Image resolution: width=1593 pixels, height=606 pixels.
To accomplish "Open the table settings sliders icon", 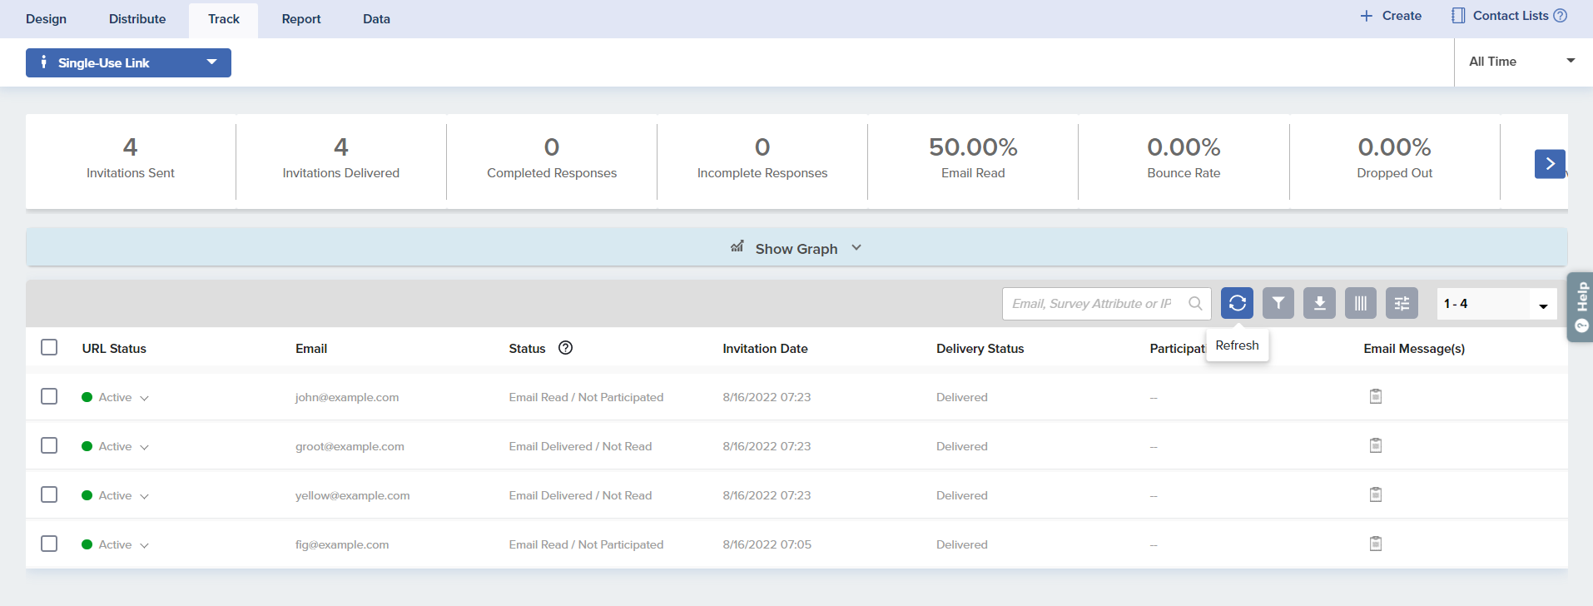I will tap(1402, 303).
